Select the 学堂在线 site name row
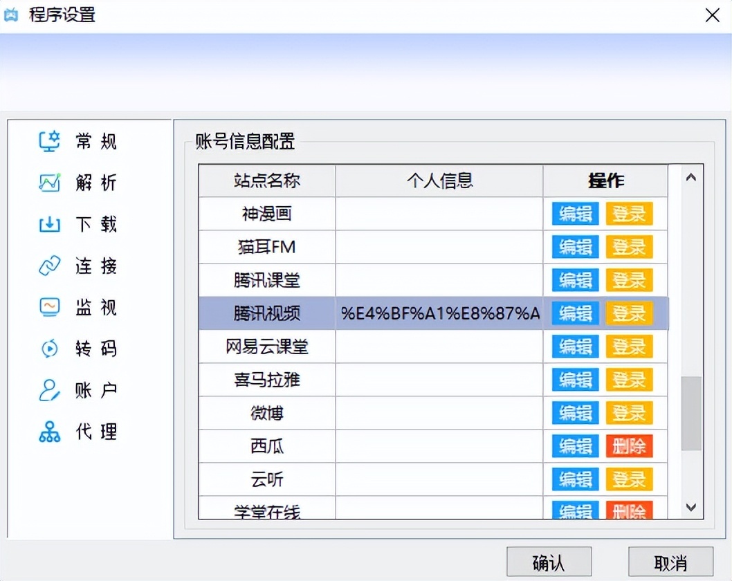732x581 pixels. (267, 508)
